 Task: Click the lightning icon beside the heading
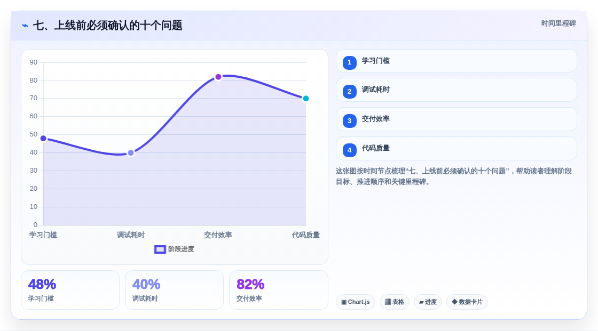coord(25,26)
